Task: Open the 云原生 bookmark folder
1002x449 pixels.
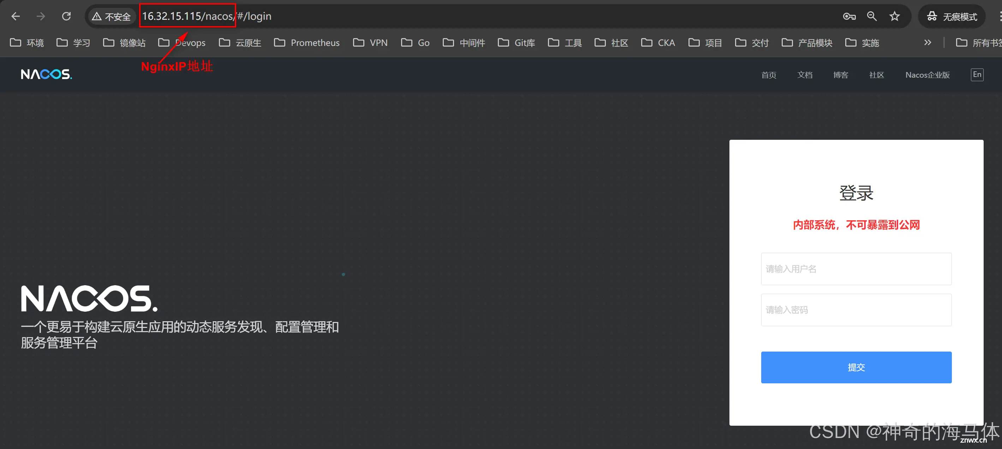Action: click(x=240, y=42)
